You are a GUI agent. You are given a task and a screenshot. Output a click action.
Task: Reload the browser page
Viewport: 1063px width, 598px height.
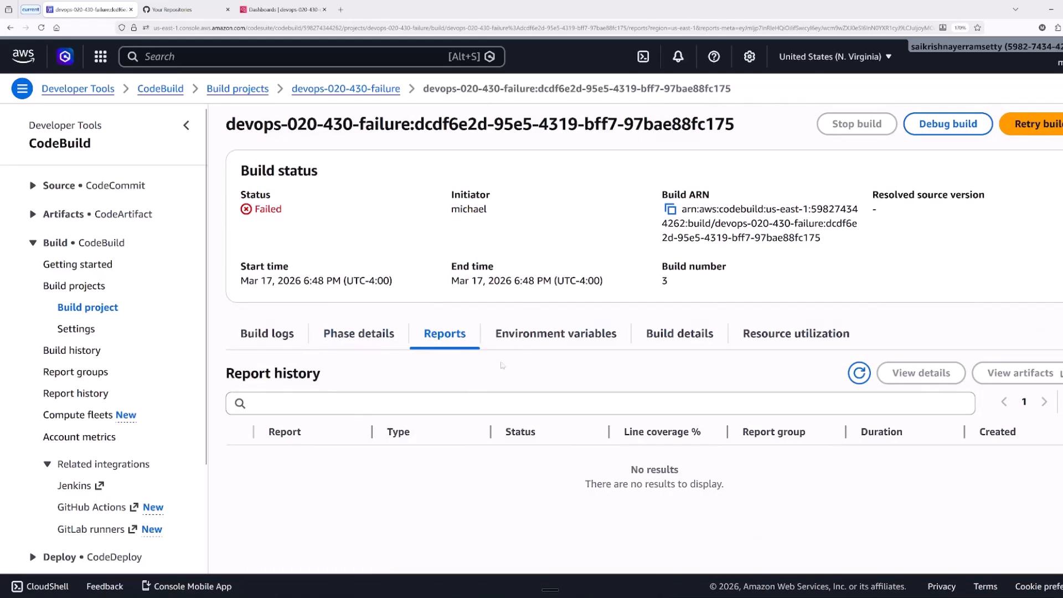41,27
